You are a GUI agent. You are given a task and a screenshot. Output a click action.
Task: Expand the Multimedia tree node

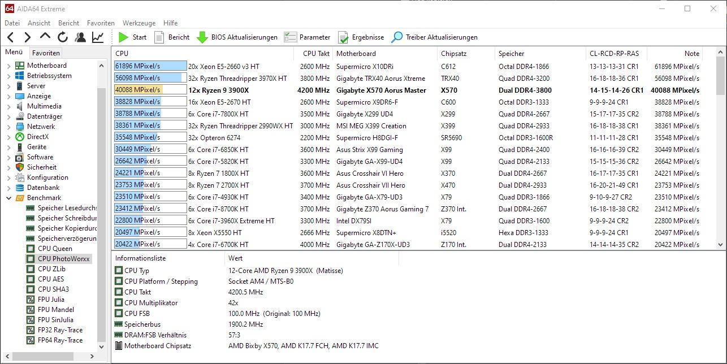point(8,106)
